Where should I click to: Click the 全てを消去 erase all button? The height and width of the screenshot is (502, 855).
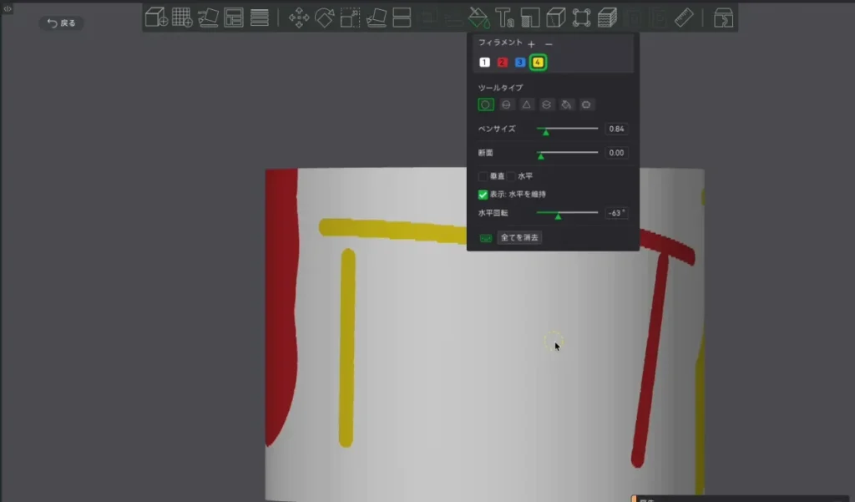click(519, 237)
